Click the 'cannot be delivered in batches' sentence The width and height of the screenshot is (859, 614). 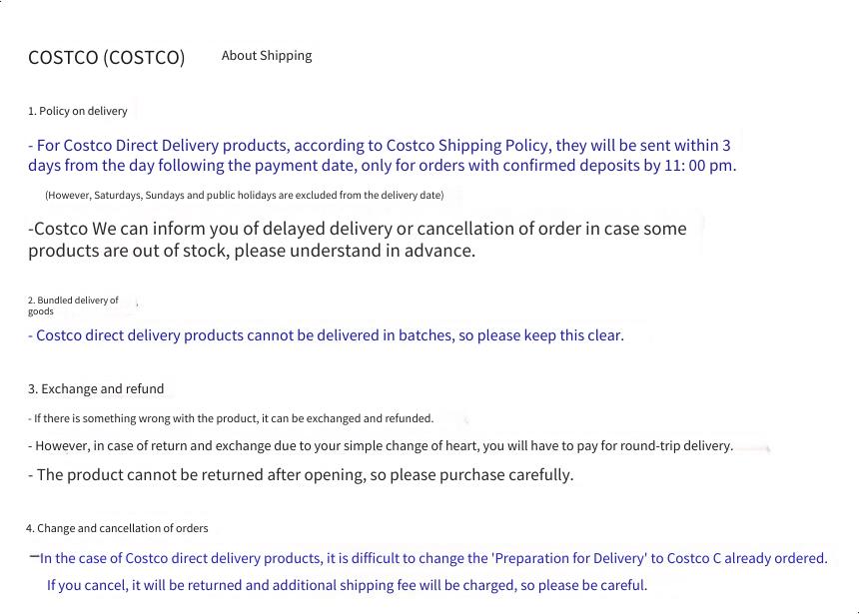click(326, 335)
